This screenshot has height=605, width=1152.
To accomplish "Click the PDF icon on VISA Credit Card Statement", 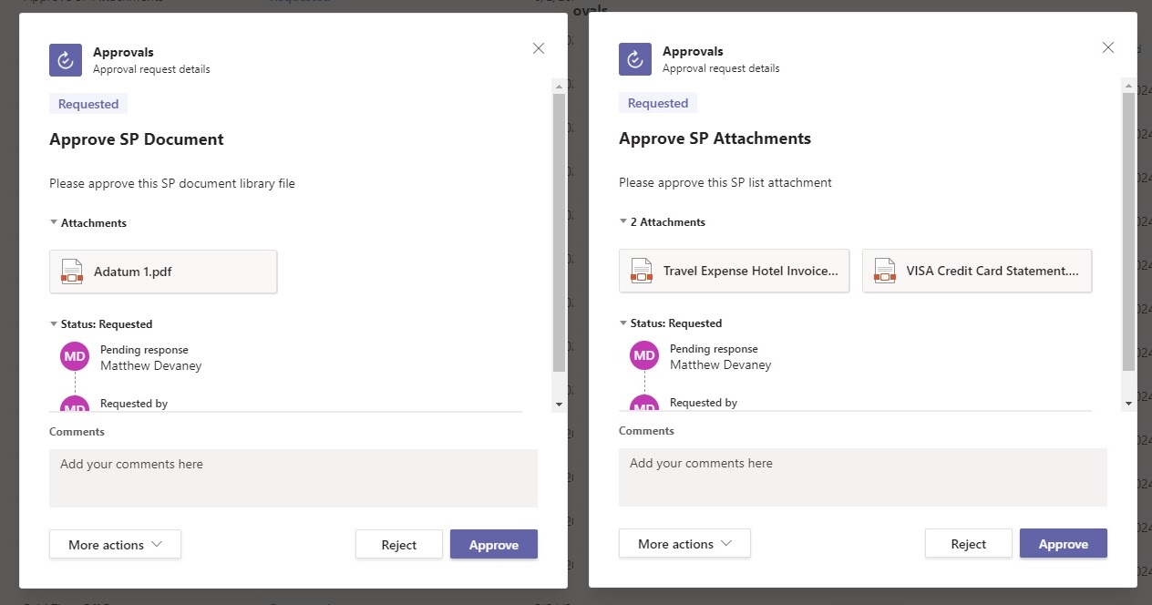I will click(x=883, y=270).
